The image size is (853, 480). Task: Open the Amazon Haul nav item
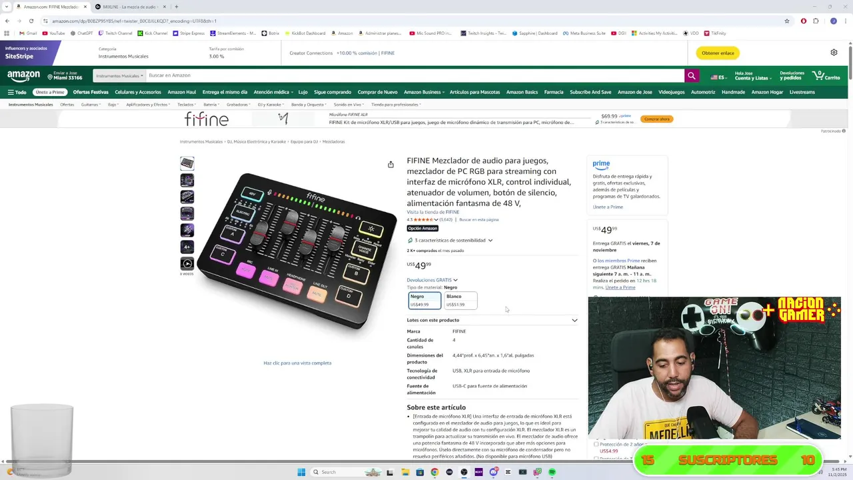182,92
